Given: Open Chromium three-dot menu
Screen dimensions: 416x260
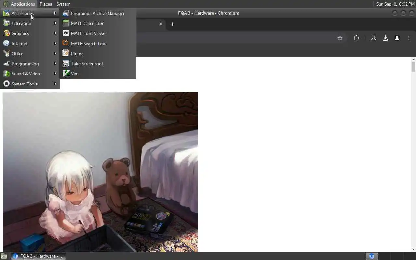Looking at the screenshot, I should click(x=409, y=38).
